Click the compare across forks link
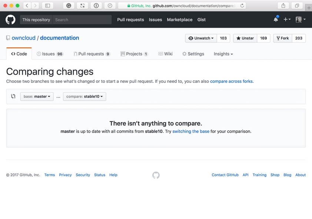 point(231,81)
